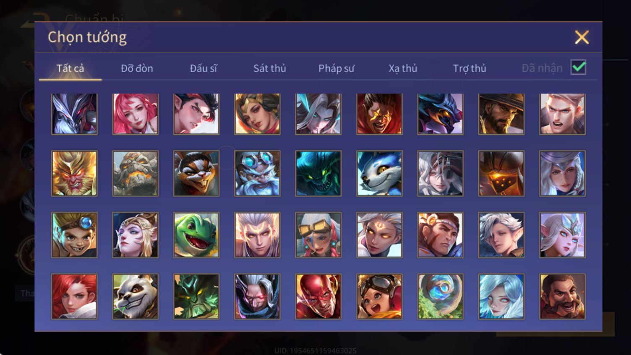The height and width of the screenshot is (355, 631).
Task: Close the Chọn tướng dialog
Action: click(581, 37)
